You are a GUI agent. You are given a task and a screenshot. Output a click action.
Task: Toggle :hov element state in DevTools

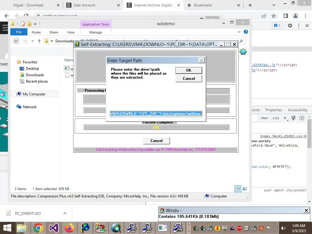(264, 118)
